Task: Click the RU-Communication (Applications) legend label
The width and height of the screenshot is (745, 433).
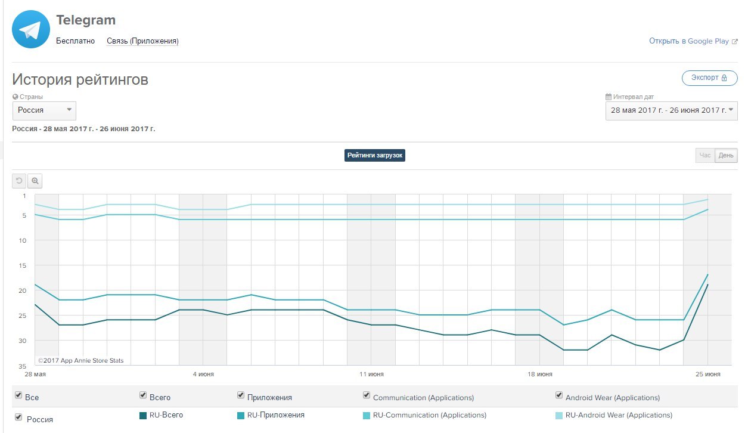Action: point(430,415)
